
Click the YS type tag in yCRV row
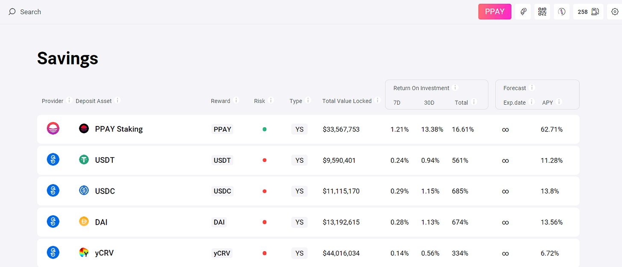pyautogui.click(x=299, y=253)
